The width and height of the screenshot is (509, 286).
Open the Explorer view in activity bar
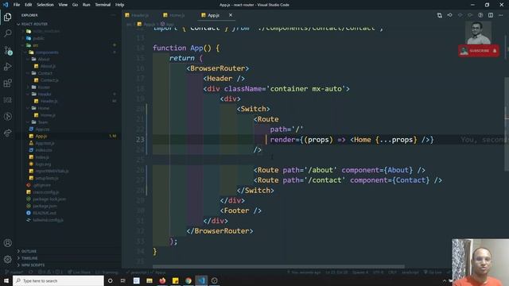[x=7, y=17]
